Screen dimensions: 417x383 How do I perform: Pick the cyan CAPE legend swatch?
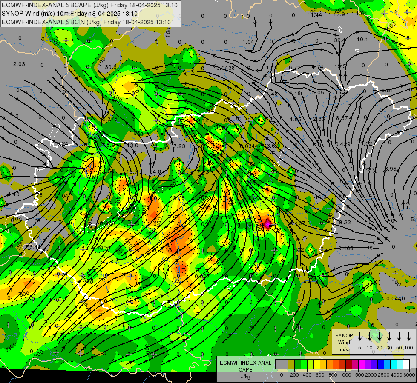coord(393,364)
